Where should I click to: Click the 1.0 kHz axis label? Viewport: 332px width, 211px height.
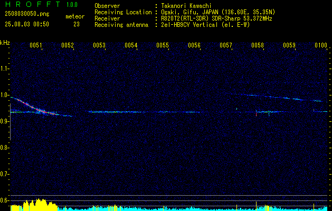(4, 95)
